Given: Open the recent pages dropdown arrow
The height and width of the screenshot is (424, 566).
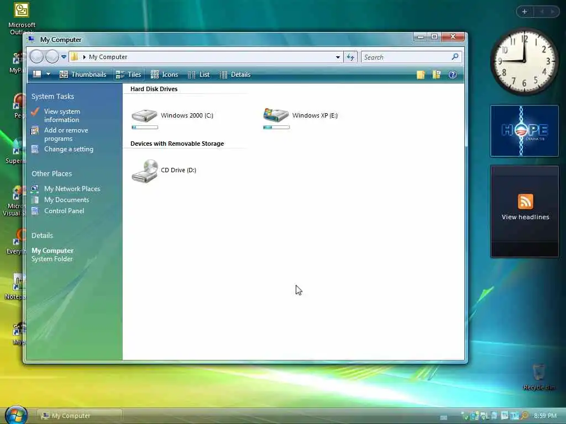Looking at the screenshot, I should coord(64,57).
